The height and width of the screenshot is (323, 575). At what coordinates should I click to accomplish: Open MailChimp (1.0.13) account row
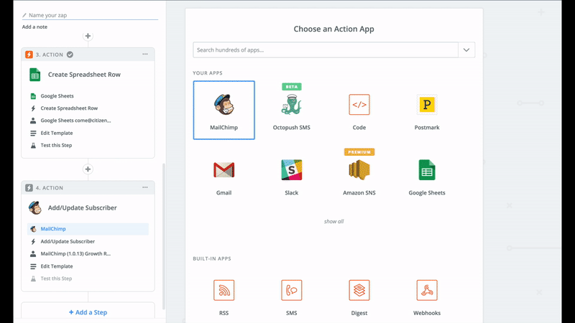[x=88, y=254]
